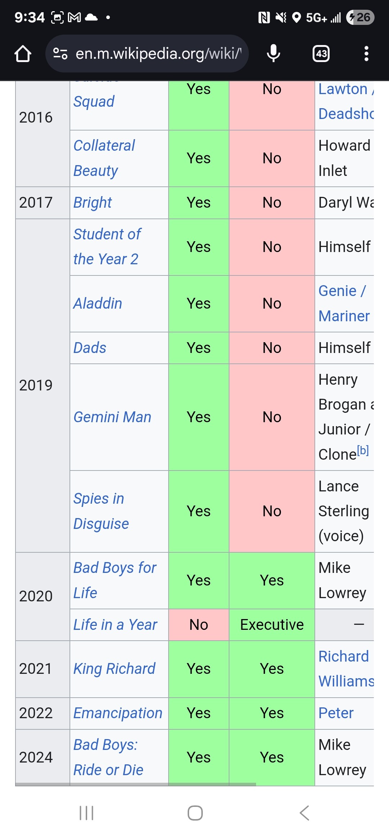
Task: Tap the Android back navigation arrow
Action: (304, 813)
